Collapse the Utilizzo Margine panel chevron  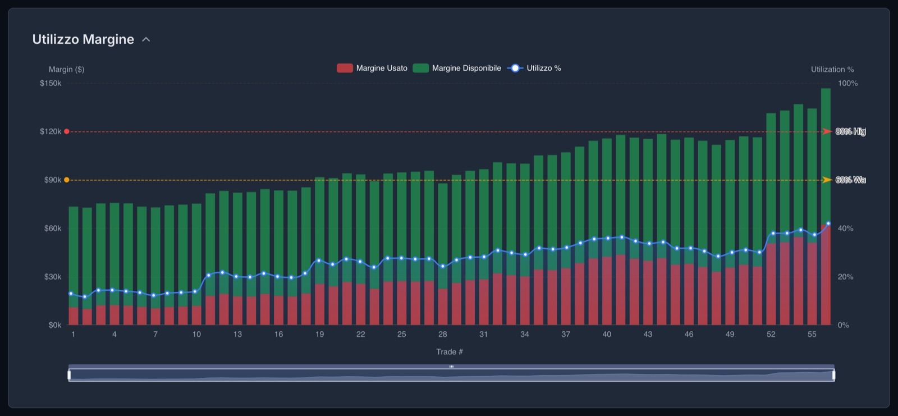tap(146, 40)
